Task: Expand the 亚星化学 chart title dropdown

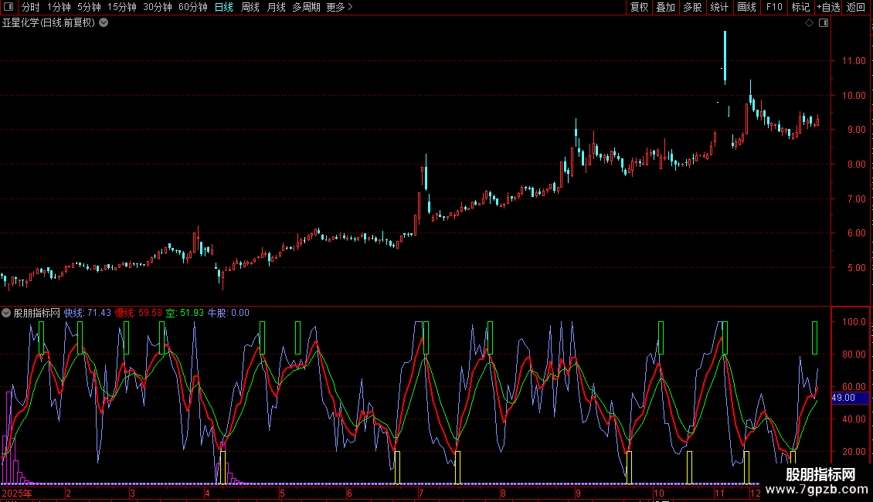Action: click(x=104, y=23)
